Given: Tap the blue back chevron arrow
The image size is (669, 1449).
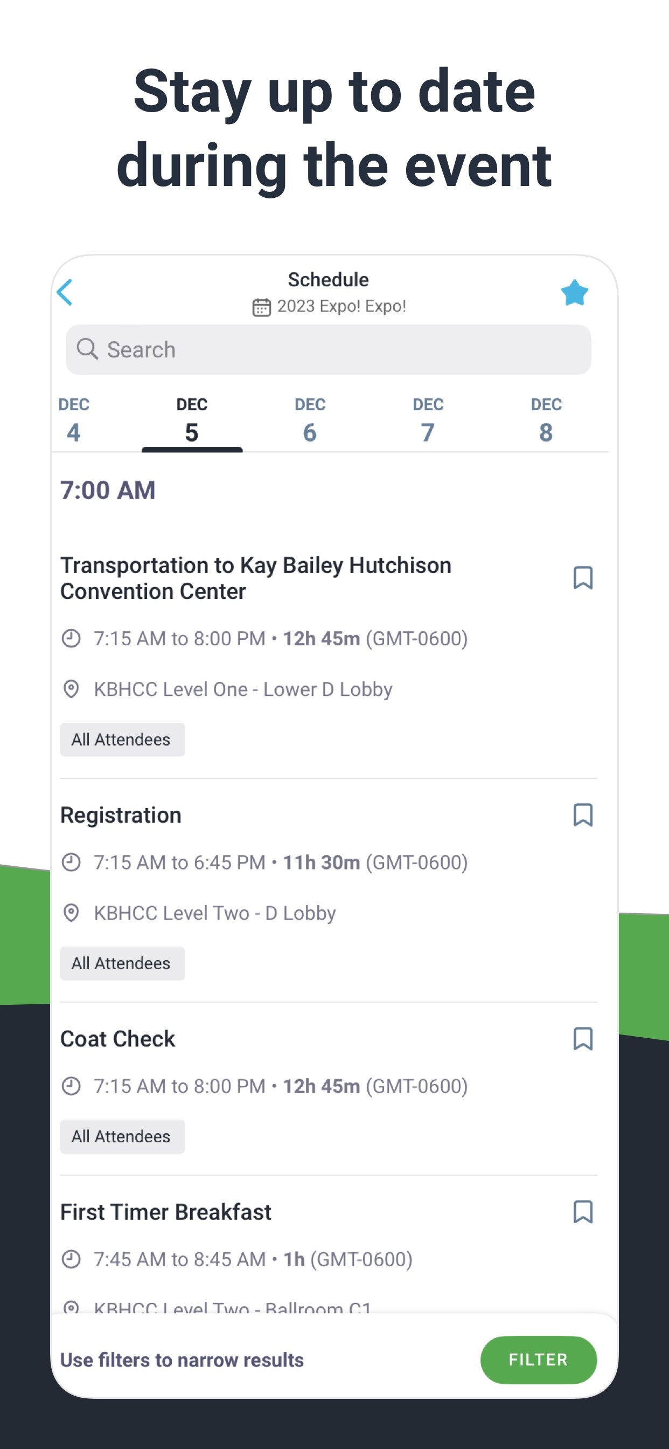Looking at the screenshot, I should [65, 293].
